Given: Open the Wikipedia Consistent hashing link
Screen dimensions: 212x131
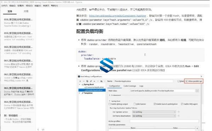Looking at the screenshot, I should [118, 16].
